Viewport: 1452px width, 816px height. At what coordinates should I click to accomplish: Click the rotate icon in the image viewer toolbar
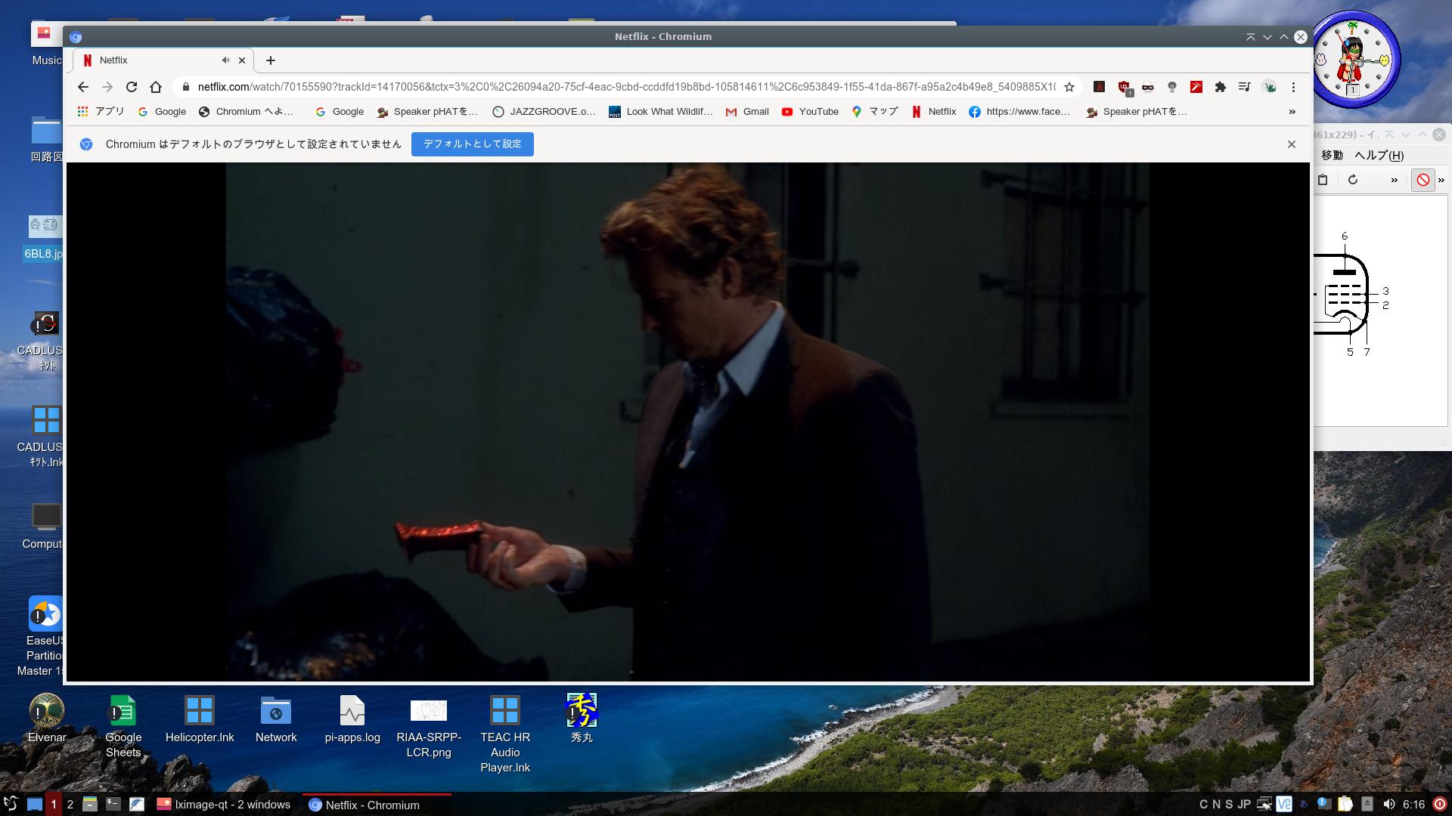1353,180
